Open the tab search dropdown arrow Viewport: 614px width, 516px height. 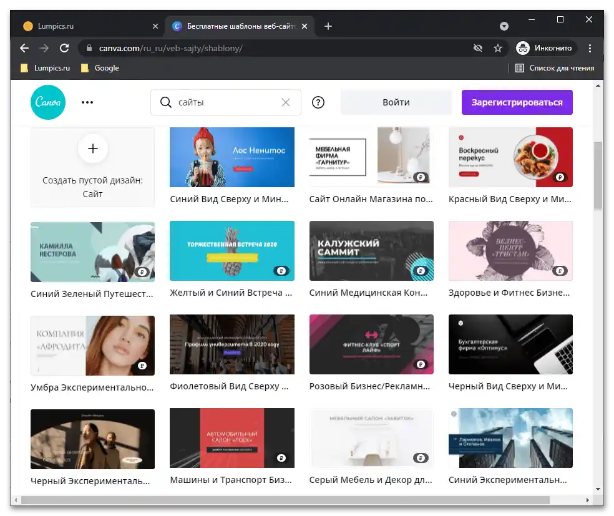click(504, 26)
